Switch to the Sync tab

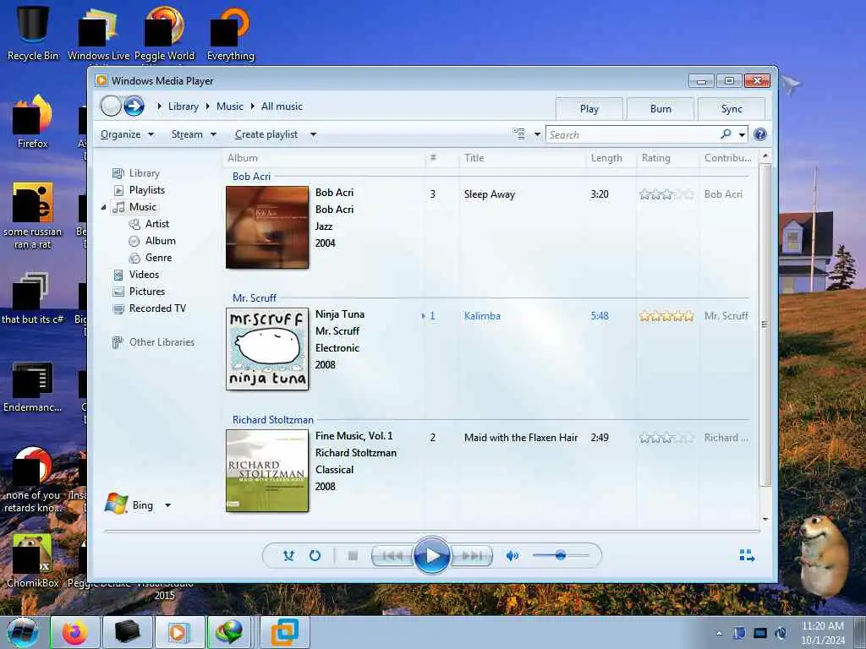pos(732,109)
